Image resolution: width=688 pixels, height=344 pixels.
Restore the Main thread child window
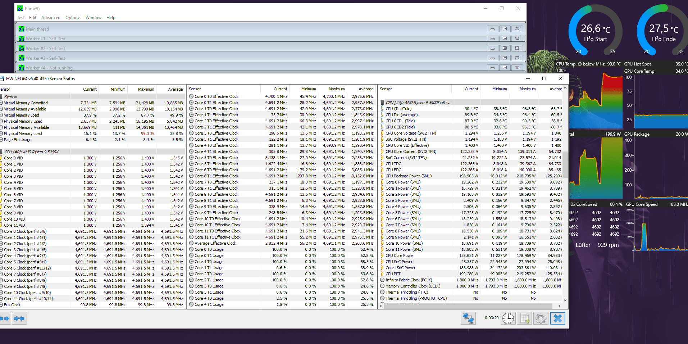(x=505, y=29)
